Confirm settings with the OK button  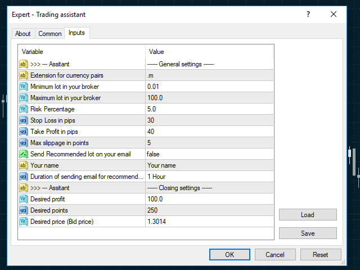229,255
